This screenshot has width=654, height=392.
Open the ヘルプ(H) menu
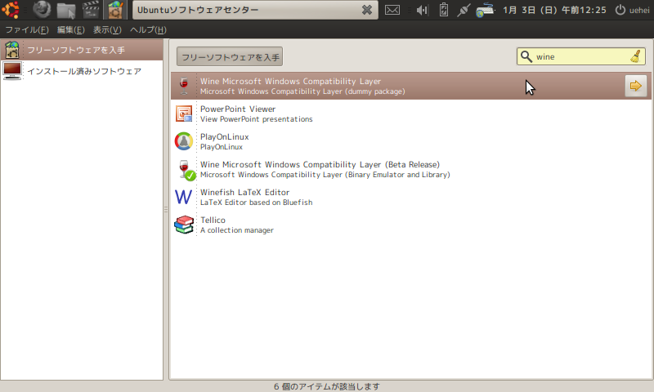tap(148, 29)
